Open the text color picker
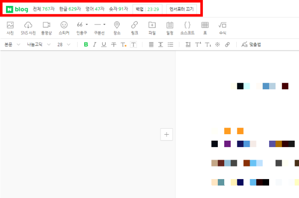Viewport: 299px width, 198px height. [x=124, y=44]
